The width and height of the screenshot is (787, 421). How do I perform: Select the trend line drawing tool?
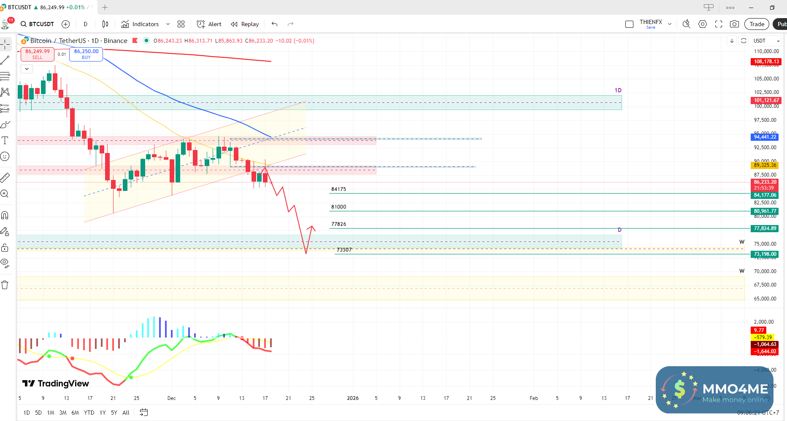pos(5,60)
